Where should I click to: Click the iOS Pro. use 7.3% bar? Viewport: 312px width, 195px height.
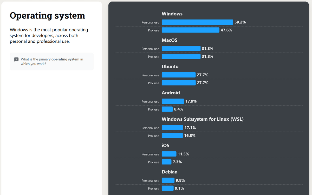pos(166,162)
